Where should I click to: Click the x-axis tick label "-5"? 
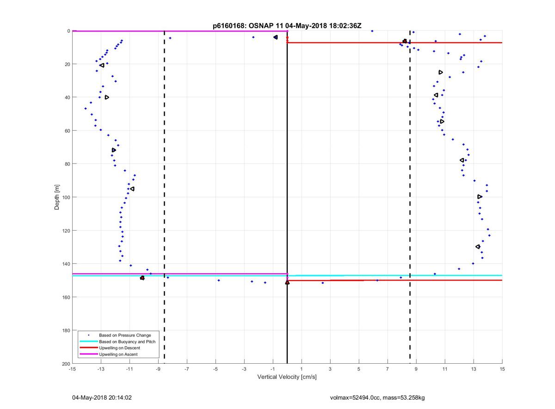click(216, 369)
